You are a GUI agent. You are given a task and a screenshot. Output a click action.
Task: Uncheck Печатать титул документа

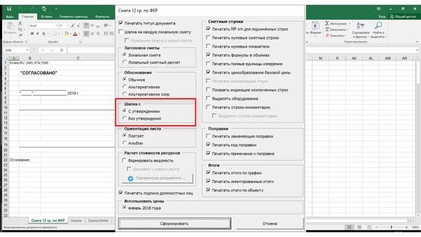click(121, 23)
